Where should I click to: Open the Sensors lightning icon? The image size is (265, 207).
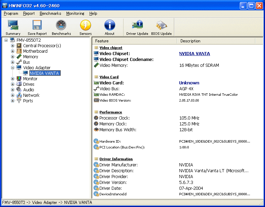[85, 27]
